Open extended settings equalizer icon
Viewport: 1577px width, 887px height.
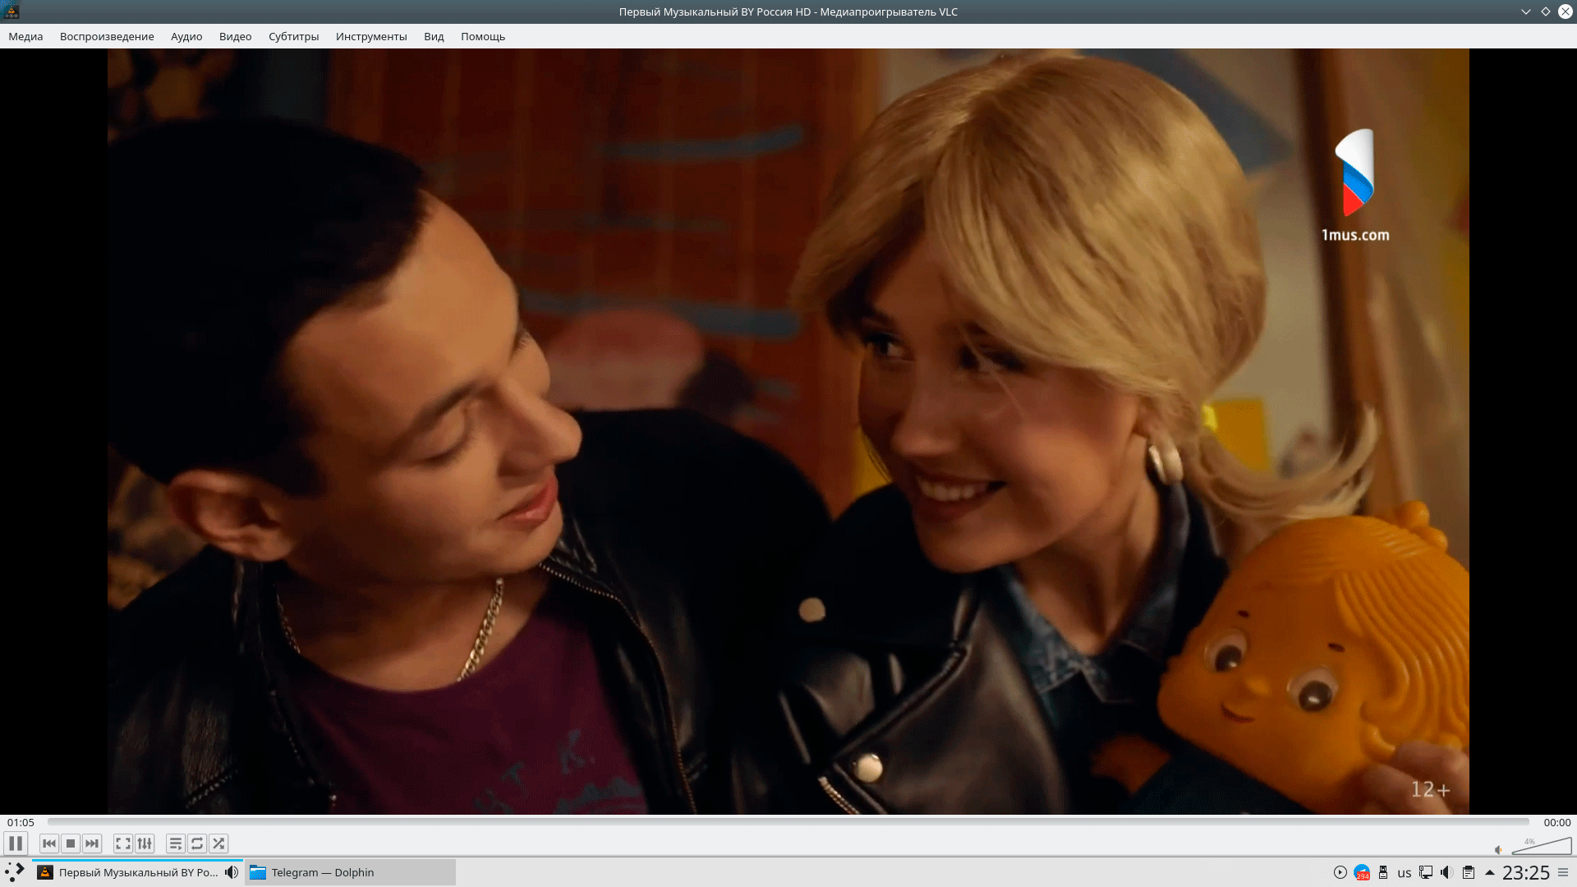(145, 843)
